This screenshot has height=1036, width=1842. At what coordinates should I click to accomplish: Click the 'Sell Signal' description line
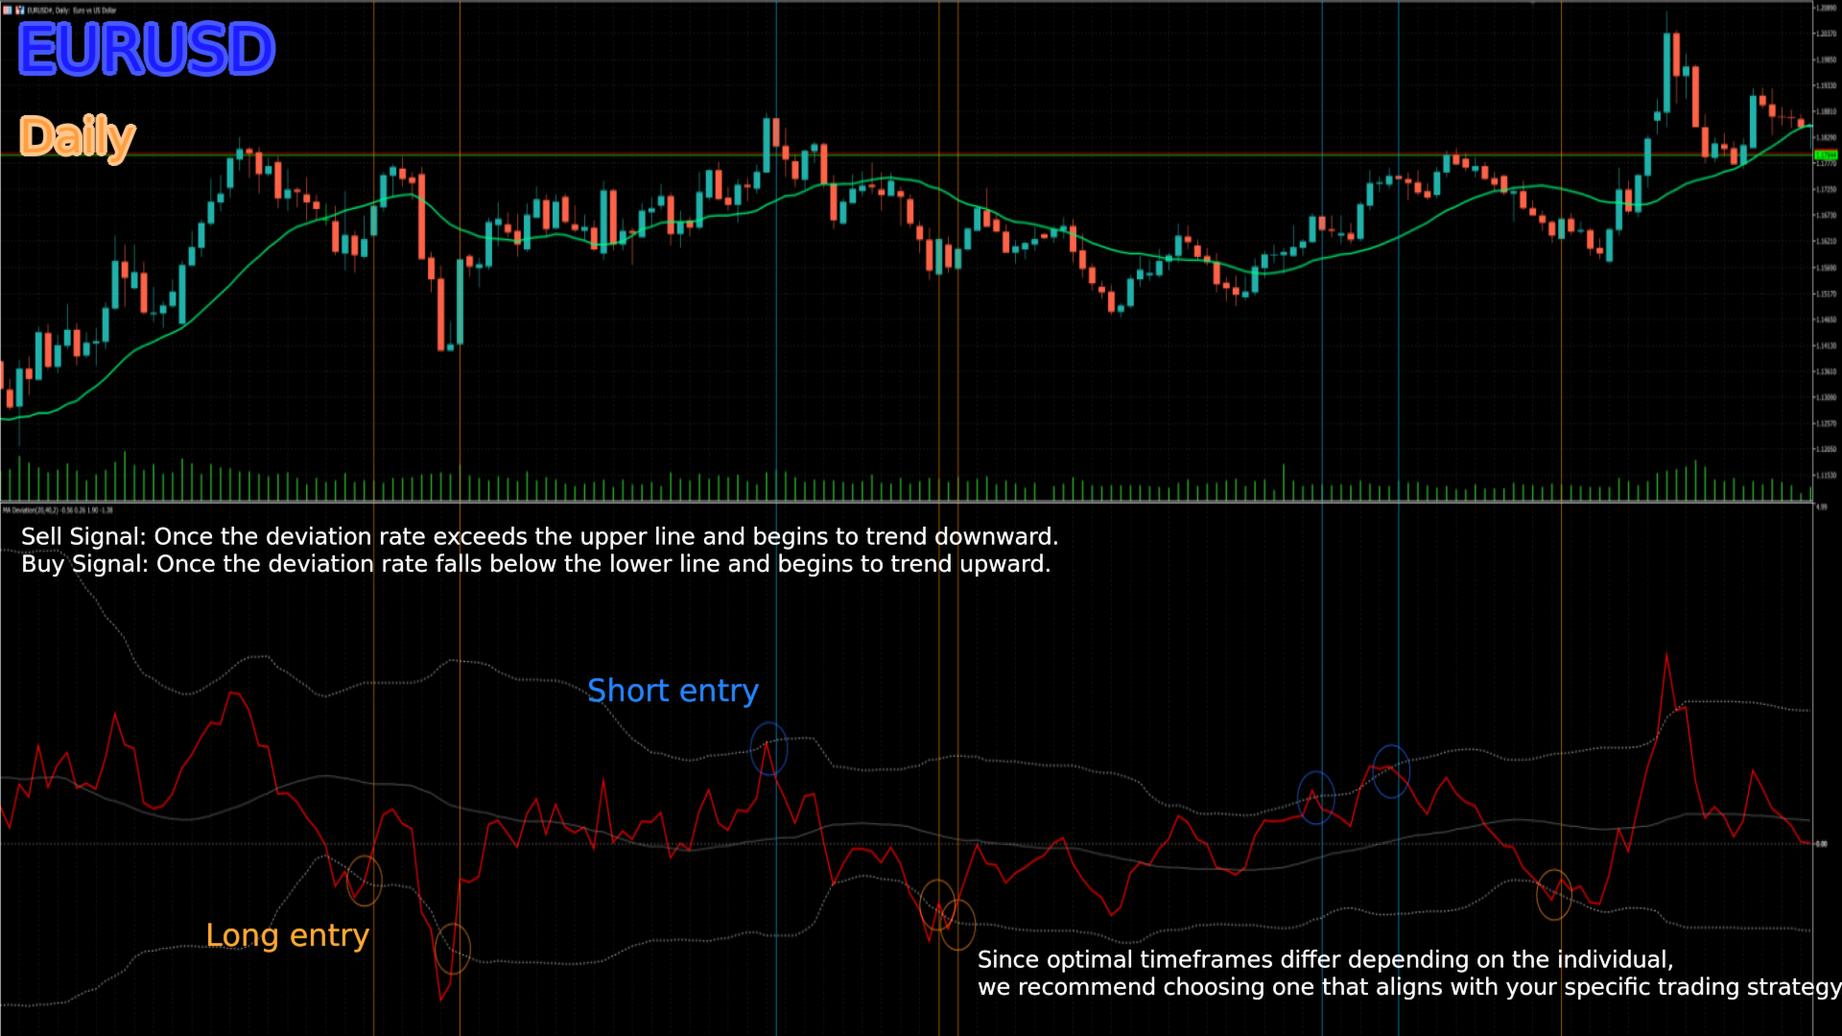click(x=539, y=536)
